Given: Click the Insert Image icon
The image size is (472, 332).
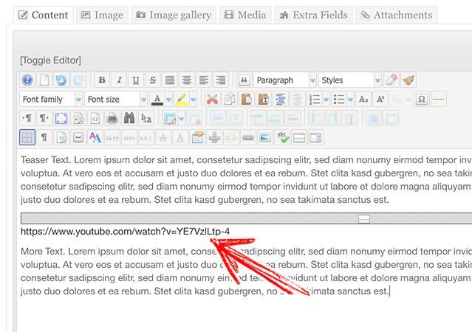Looking at the screenshot, I should coord(265,138).
